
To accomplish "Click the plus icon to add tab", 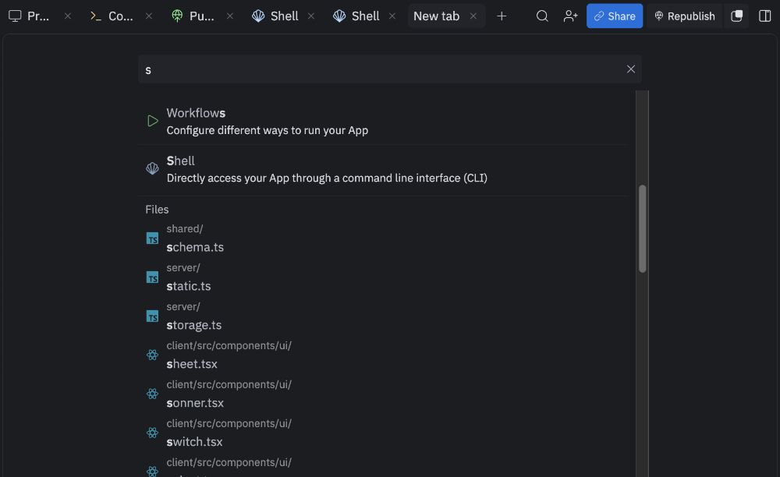I will [x=502, y=16].
